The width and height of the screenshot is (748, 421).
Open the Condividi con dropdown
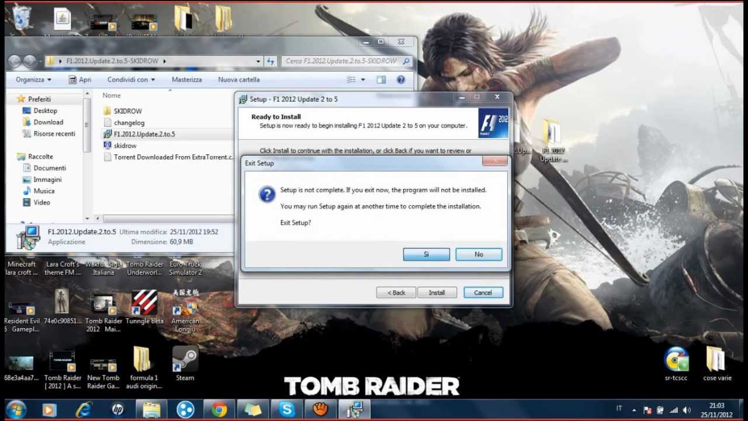coord(131,80)
